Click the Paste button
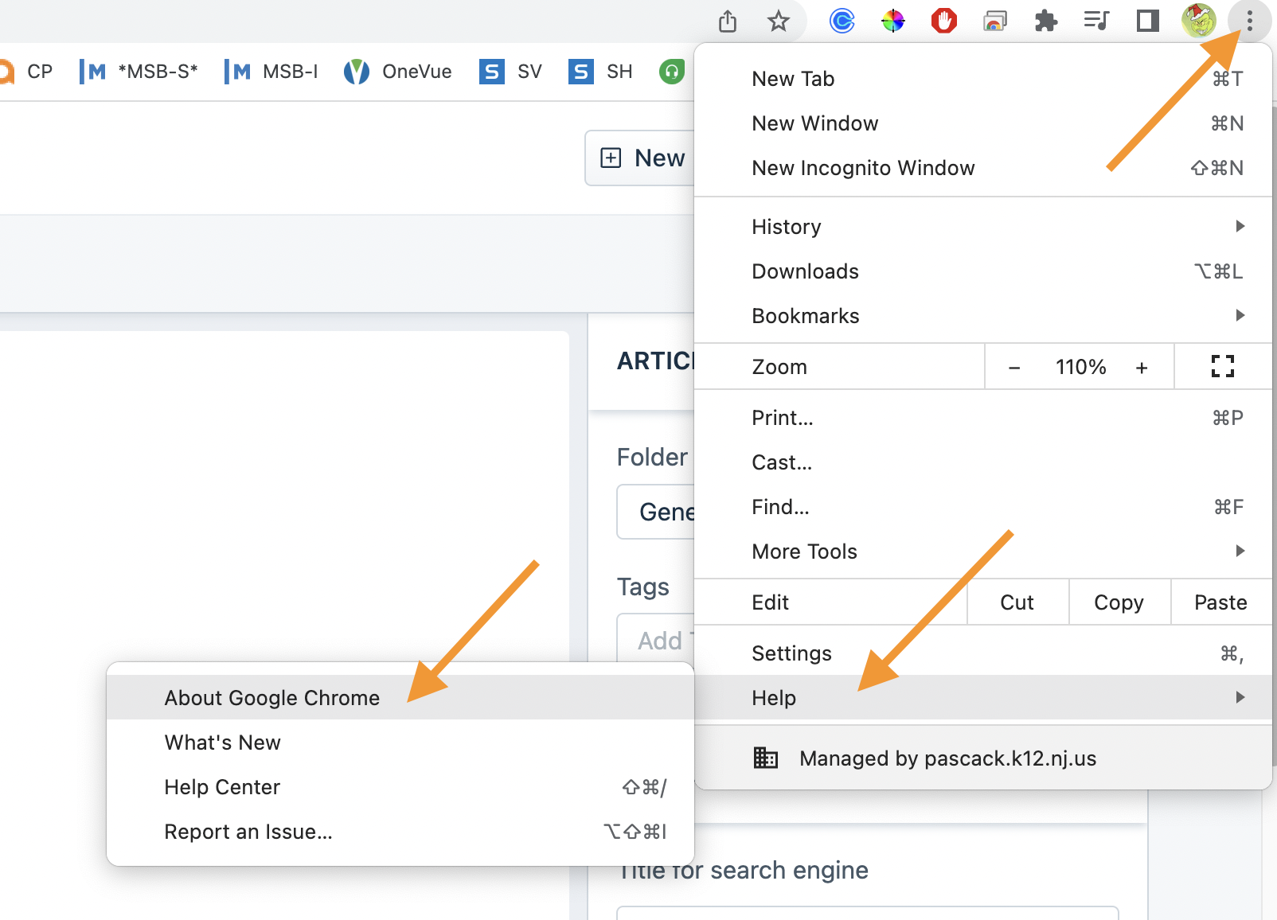Image resolution: width=1277 pixels, height=920 pixels. (1221, 602)
